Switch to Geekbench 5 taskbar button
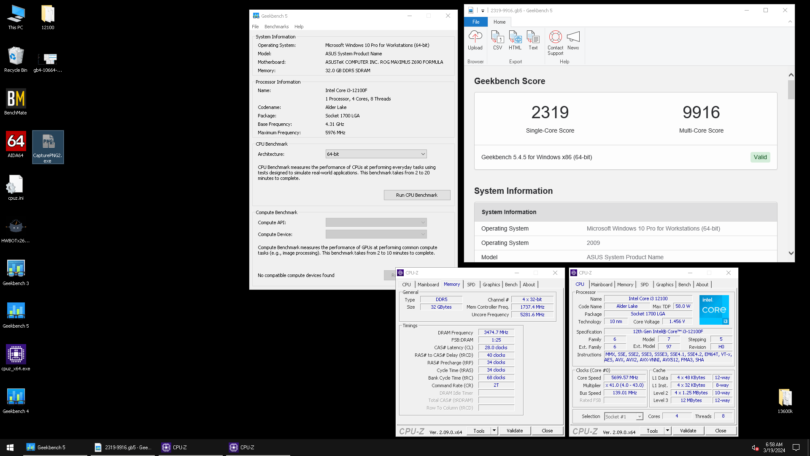Image resolution: width=810 pixels, height=456 pixels. pyautogui.click(x=55, y=447)
